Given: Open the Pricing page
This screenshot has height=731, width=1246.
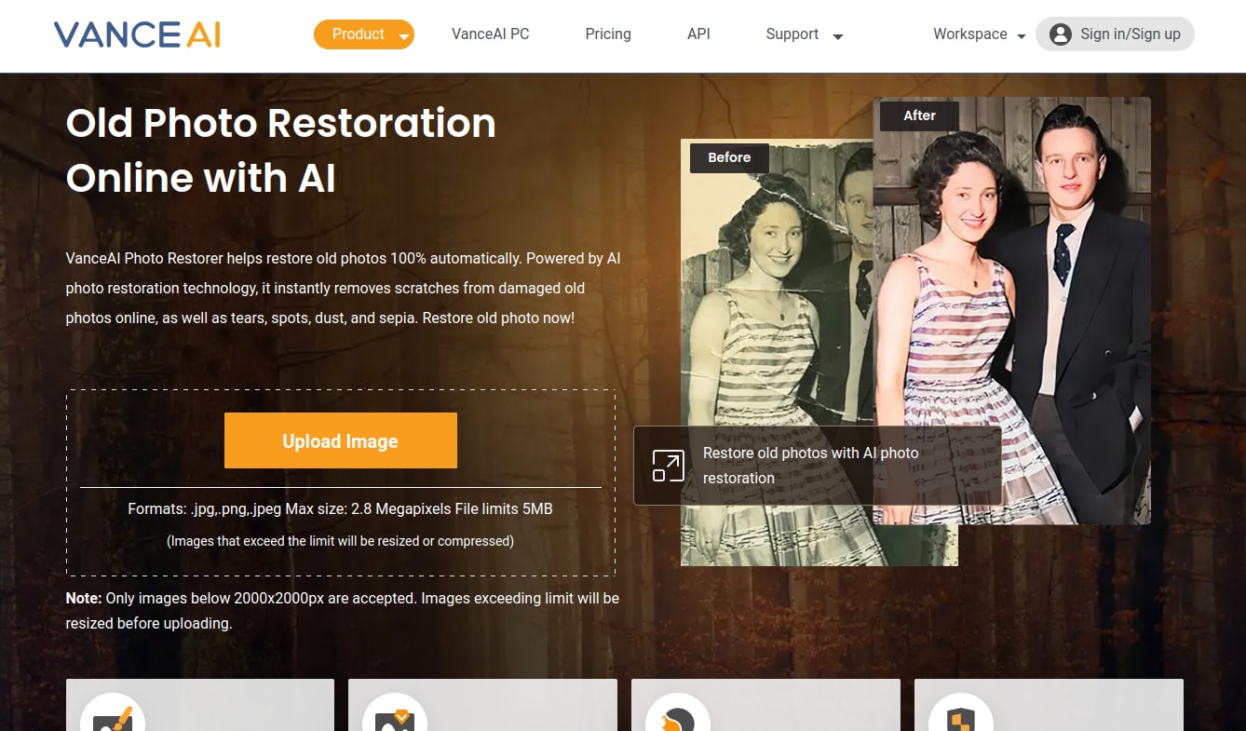Looking at the screenshot, I should 608,34.
